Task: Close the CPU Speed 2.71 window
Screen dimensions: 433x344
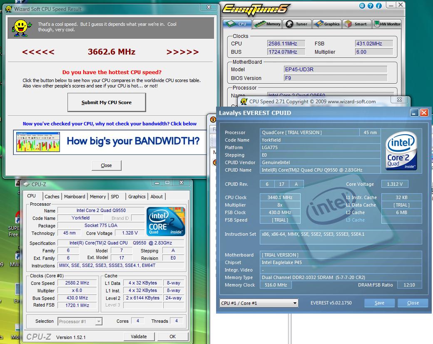Action: 399,100
